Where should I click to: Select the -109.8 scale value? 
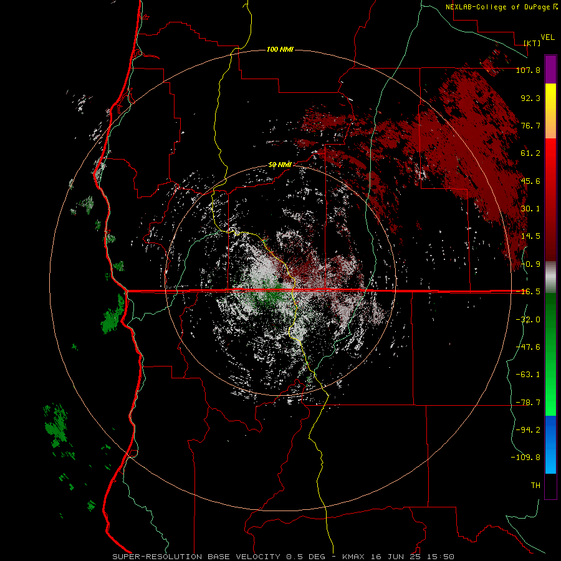coord(525,458)
